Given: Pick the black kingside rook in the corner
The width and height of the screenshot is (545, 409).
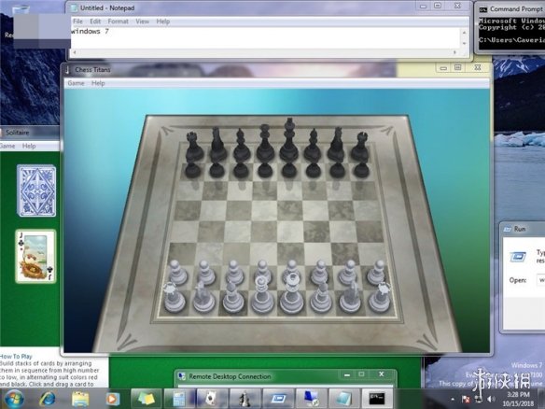Looking at the screenshot, I should click(x=360, y=147).
